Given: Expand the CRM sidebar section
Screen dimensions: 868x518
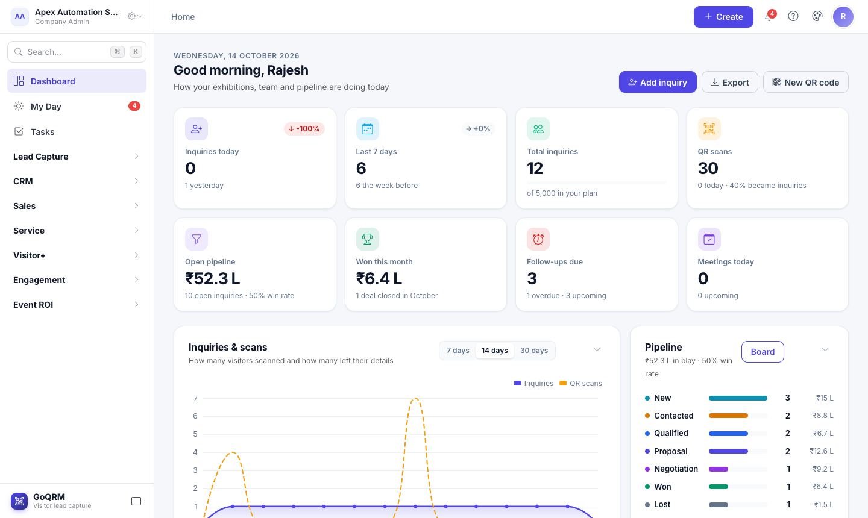Looking at the screenshot, I should pyautogui.click(x=77, y=181).
